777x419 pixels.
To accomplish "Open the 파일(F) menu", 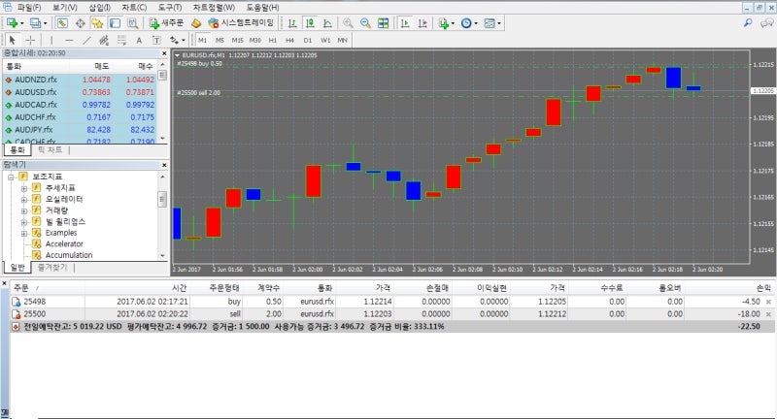I will point(29,8).
